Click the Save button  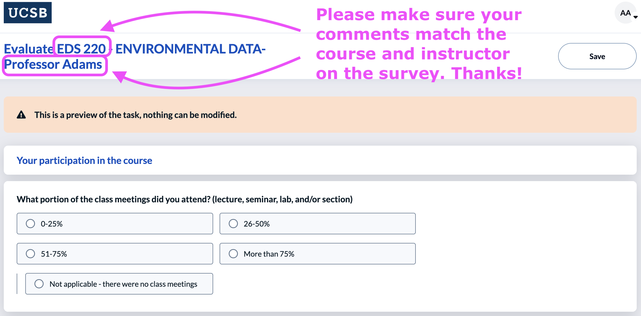tap(597, 56)
